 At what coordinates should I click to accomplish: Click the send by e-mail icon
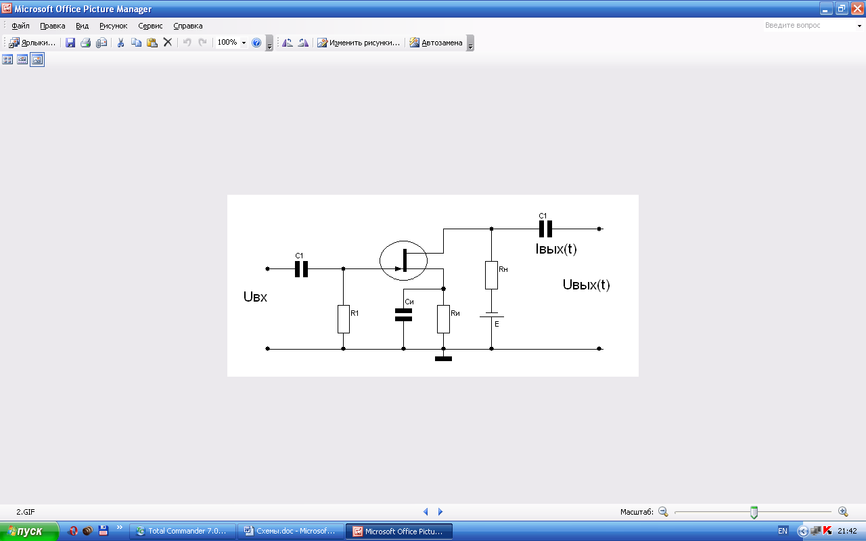101,43
